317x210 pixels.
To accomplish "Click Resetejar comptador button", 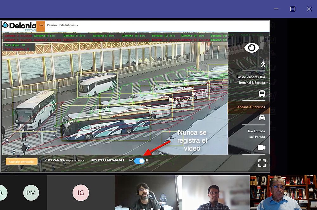I will coord(22,161).
